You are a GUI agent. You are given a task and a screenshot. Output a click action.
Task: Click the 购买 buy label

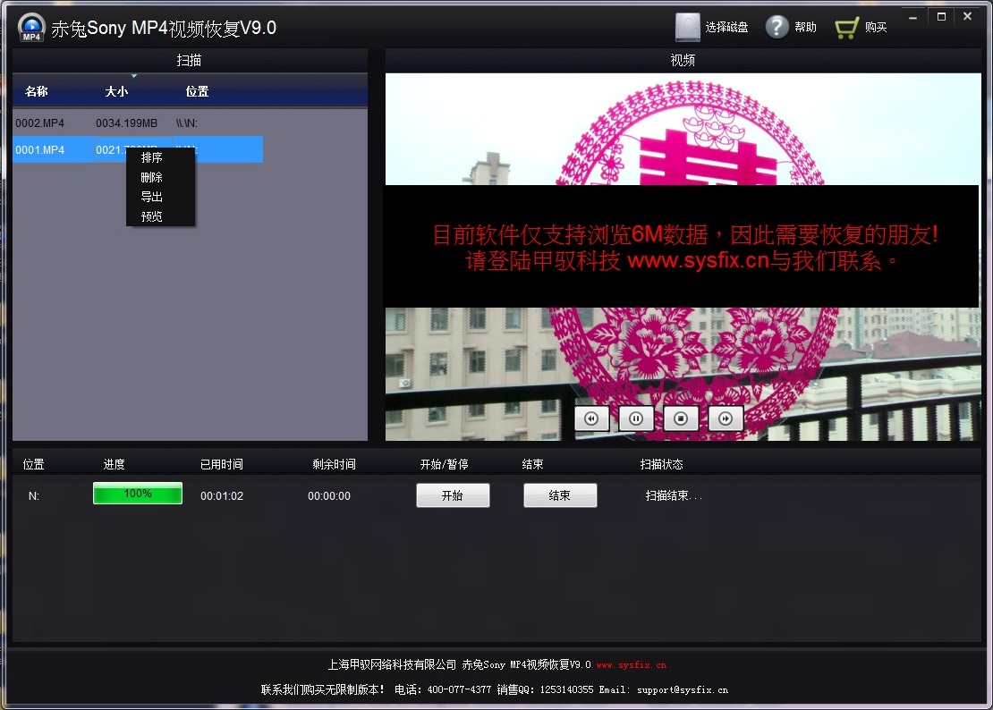click(x=876, y=27)
